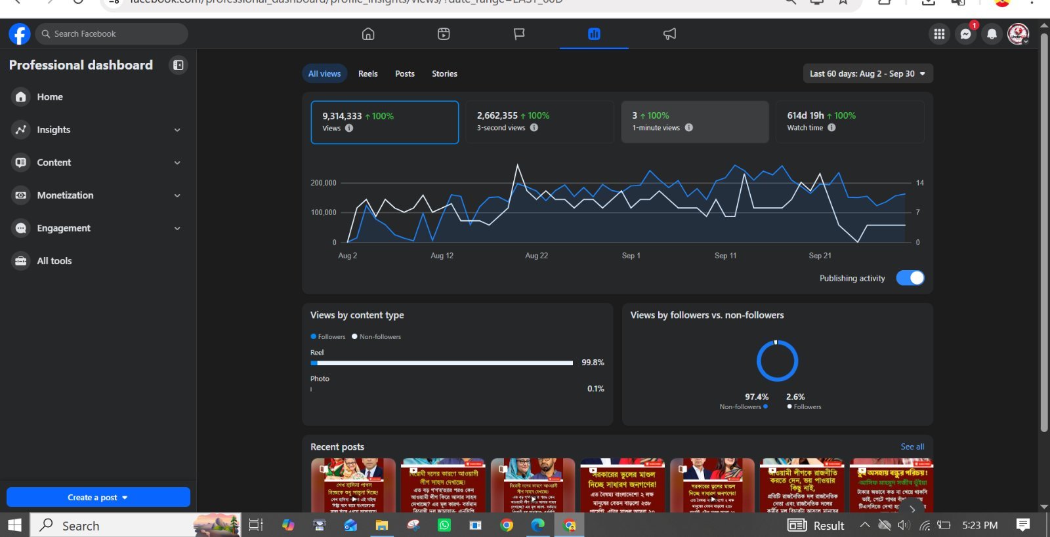Show info for Views metric

click(x=349, y=128)
